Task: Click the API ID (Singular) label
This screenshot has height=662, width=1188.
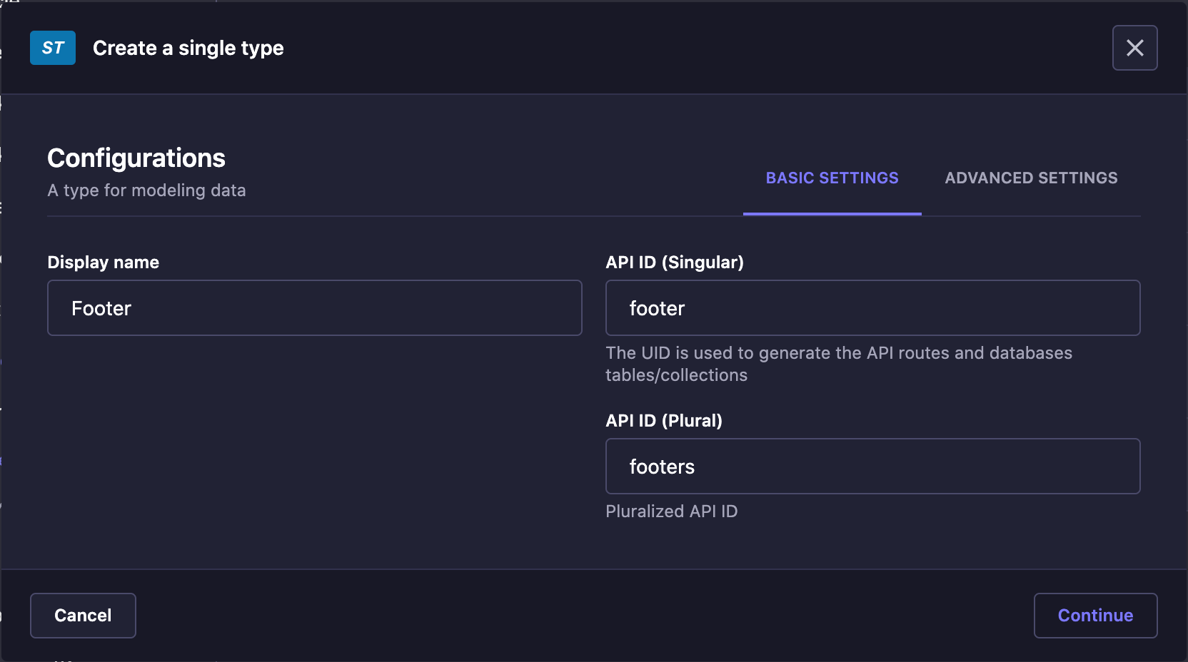Action: [x=675, y=263]
